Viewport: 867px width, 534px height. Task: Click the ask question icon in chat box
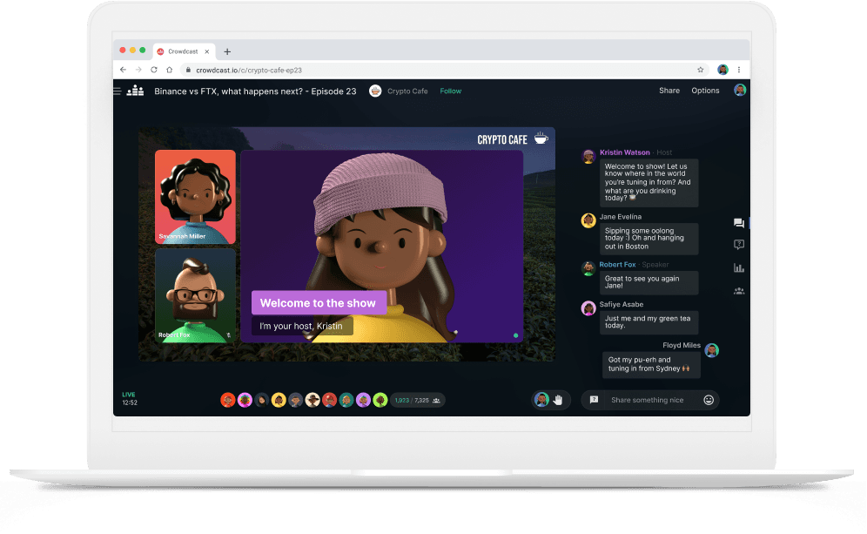click(594, 400)
